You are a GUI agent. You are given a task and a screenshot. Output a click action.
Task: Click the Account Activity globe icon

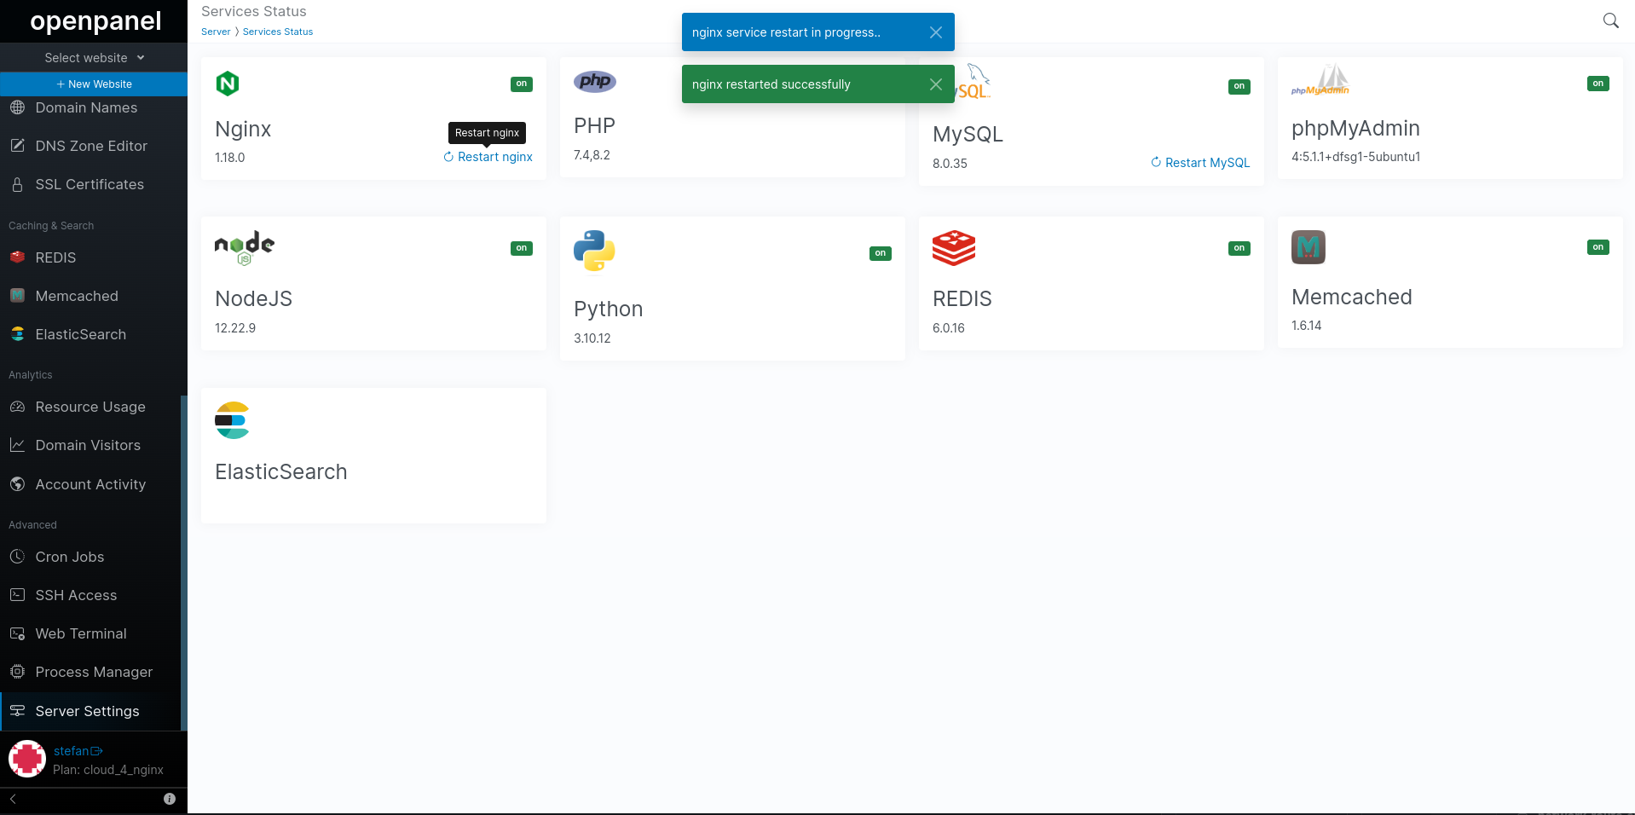point(17,484)
